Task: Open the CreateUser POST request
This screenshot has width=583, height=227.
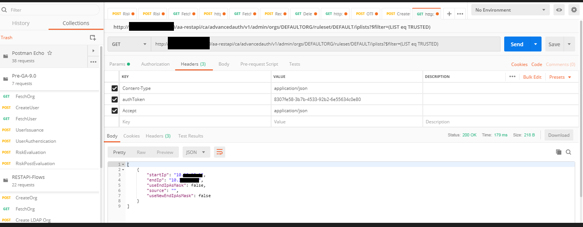Action: click(27, 107)
